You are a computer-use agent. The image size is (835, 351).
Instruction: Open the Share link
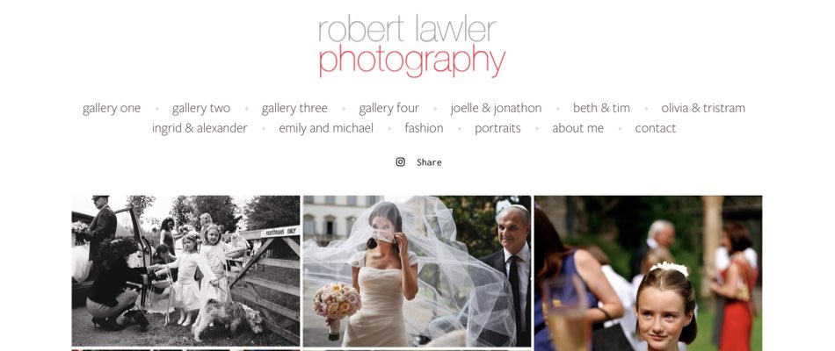click(429, 162)
